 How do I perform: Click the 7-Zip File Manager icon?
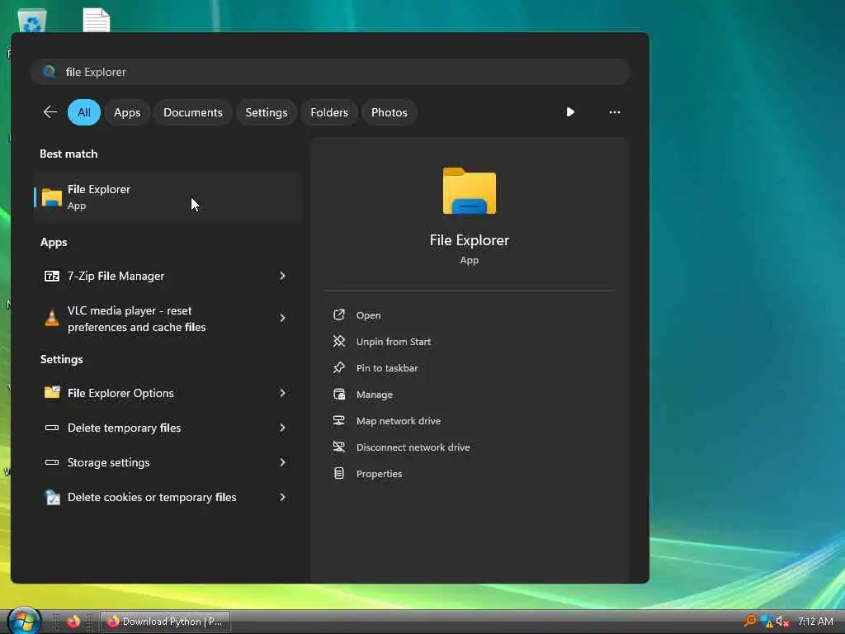click(52, 276)
